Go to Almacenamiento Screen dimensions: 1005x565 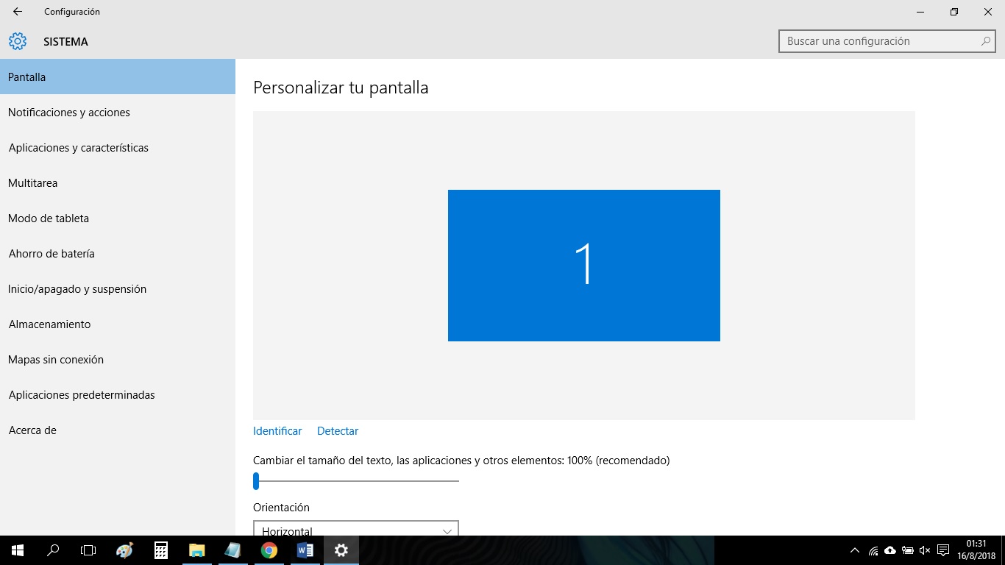click(x=118, y=324)
